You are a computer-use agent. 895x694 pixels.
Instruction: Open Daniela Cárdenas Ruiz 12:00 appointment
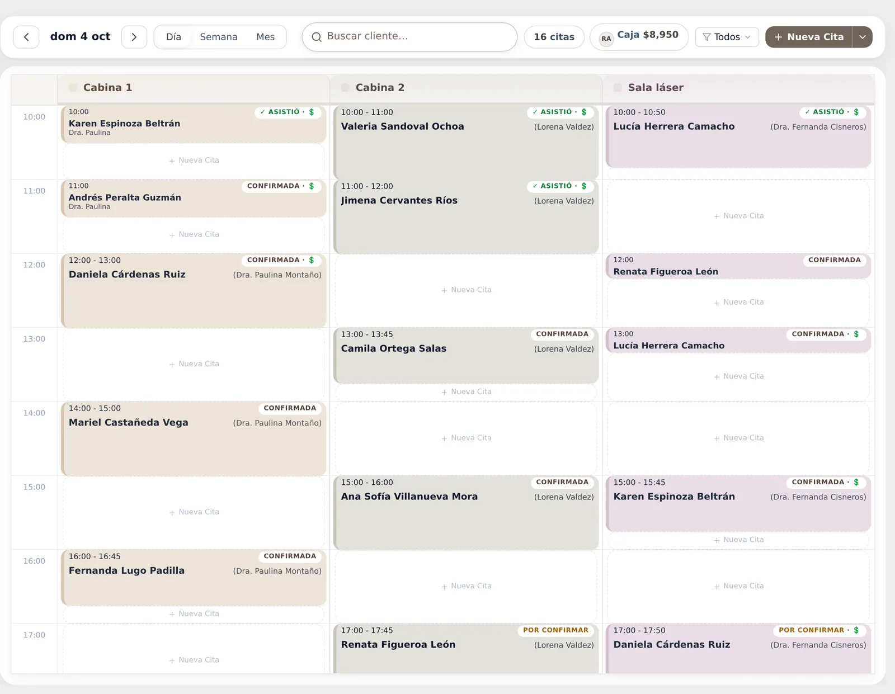click(x=194, y=290)
